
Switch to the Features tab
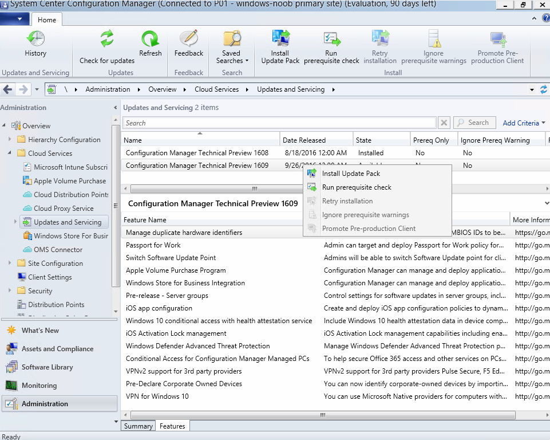pos(172,426)
